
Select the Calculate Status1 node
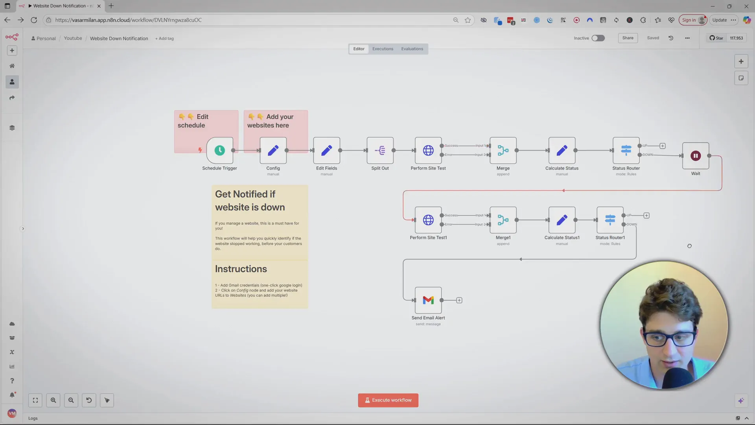click(x=562, y=220)
